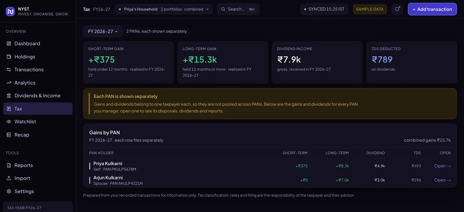Click the combined gains ₹15.7k text
This screenshot has width=464, height=212.
click(x=427, y=140)
